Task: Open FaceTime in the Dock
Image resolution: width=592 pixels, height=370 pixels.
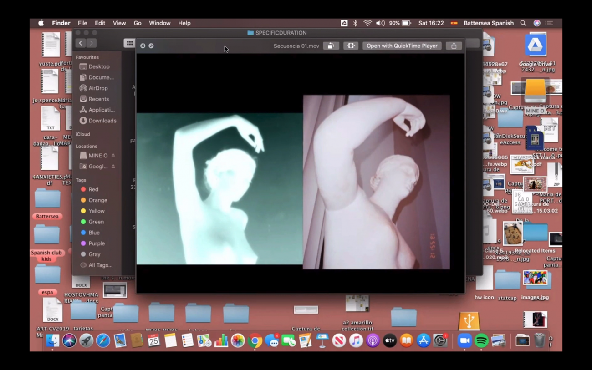Action: tap(289, 340)
